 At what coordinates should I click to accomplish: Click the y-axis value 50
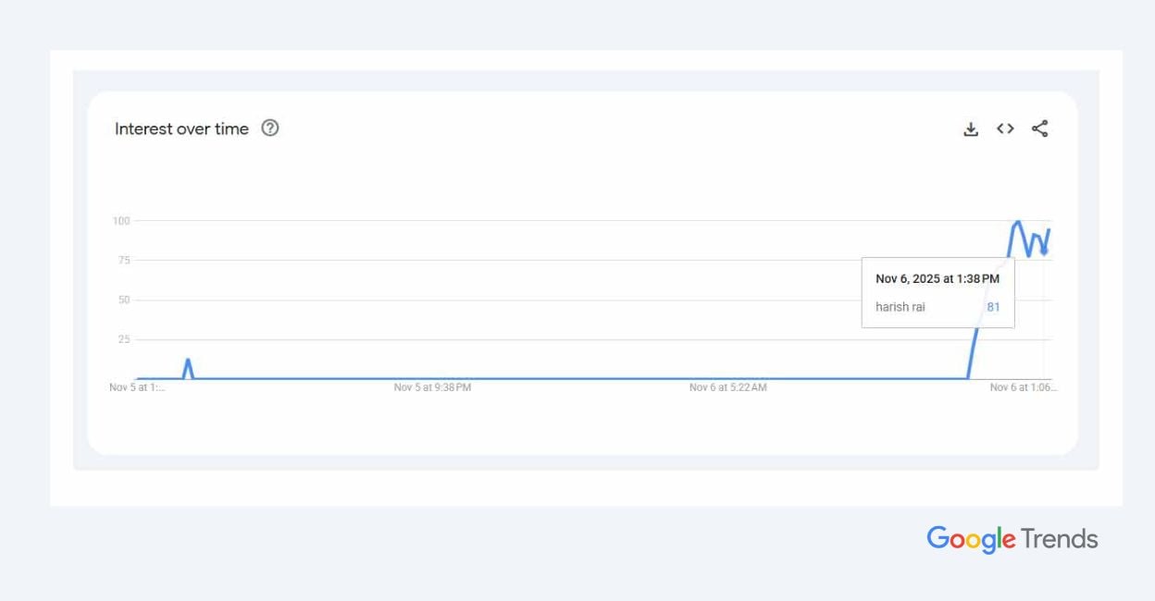click(x=124, y=300)
